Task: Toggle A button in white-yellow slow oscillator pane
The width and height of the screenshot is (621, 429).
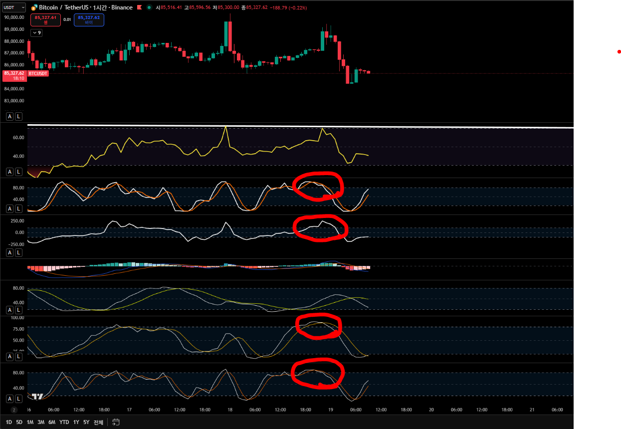Action: [9, 310]
